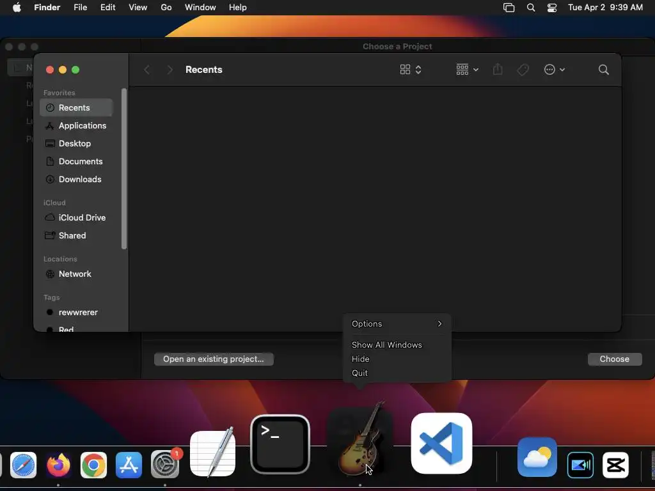Open the video camera app in Dock
The width and height of the screenshot is (655, 491).
581,465
